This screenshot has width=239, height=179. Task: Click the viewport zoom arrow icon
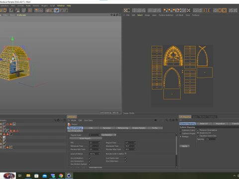pyautogui.click(x=114, y=15)
